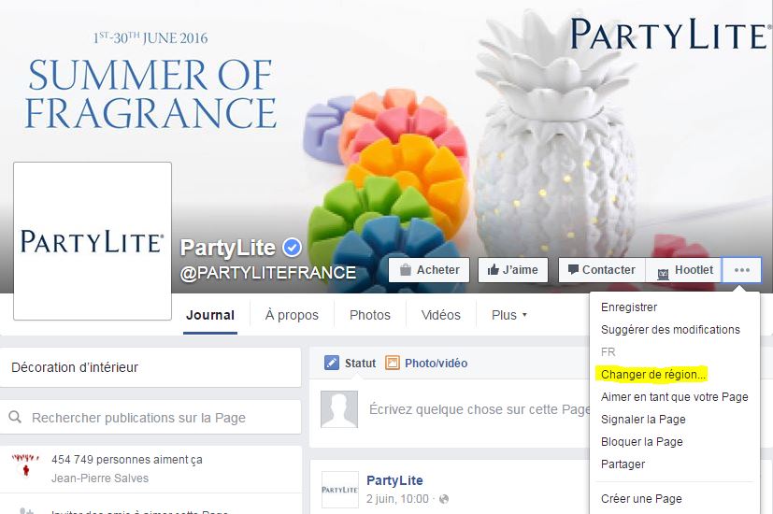Click the globe privacy icon on the post
This screenshot has height=514, width=773.
[444, 499]
